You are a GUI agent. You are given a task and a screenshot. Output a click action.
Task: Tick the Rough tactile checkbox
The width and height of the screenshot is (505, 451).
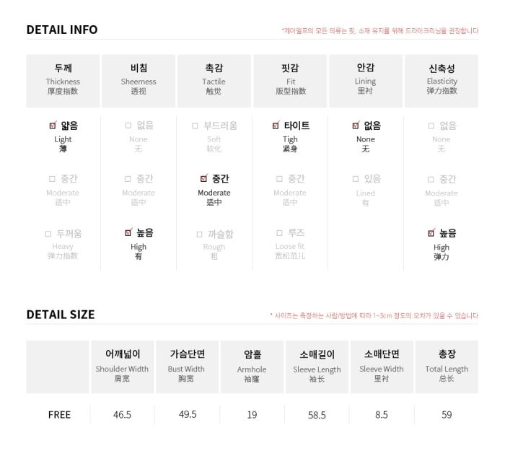pyautogui.click(x=200, y=235)
